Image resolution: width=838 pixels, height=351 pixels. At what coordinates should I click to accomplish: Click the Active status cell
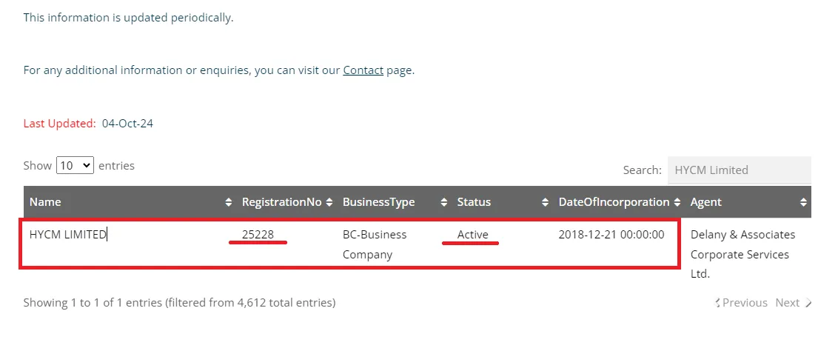point(472,235)
